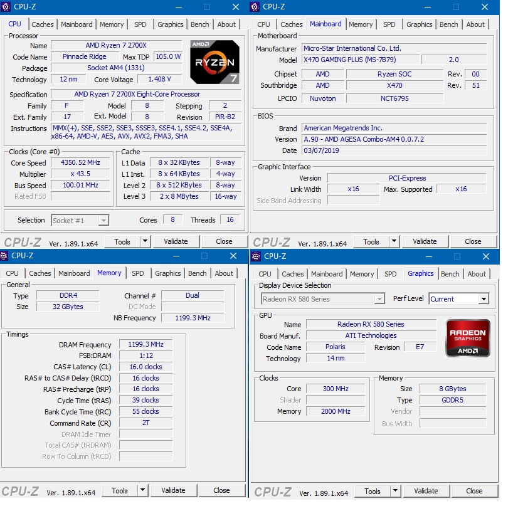Open the Tools dropdown arrow in the Memory window
The image size is (513, 531).
coord(142,490)
